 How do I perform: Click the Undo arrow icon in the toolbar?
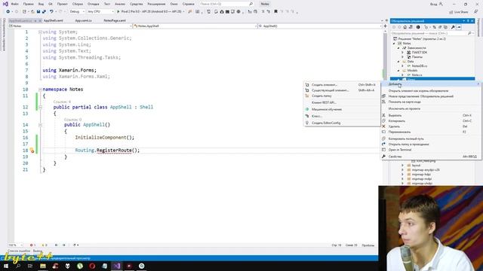pyautogui.click(x=51, y=12)
